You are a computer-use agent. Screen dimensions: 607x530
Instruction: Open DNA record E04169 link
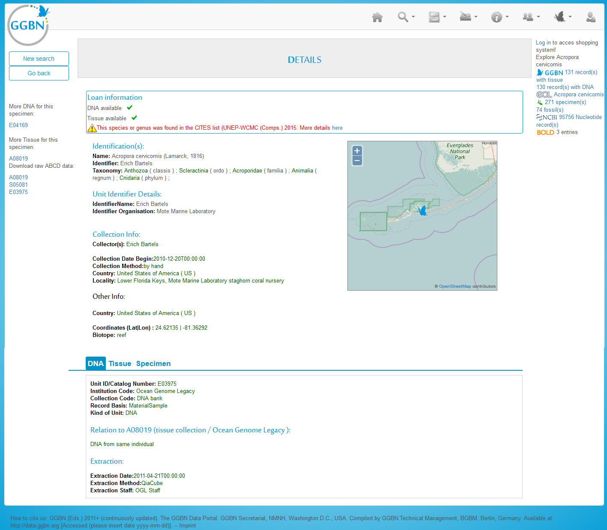(x=18, y=125)
